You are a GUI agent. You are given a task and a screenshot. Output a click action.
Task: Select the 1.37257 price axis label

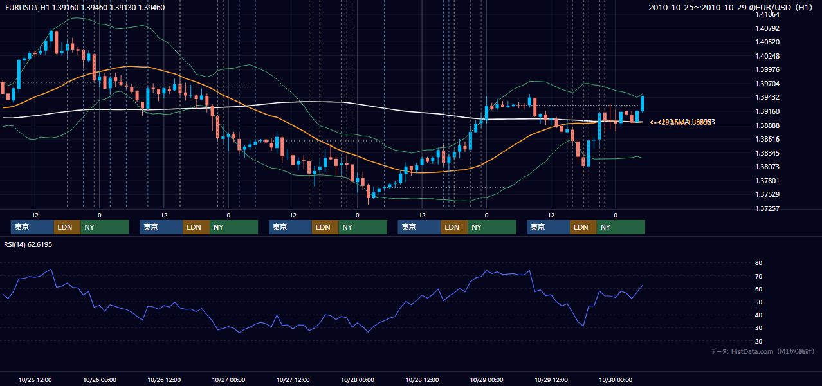click(767, 208)
